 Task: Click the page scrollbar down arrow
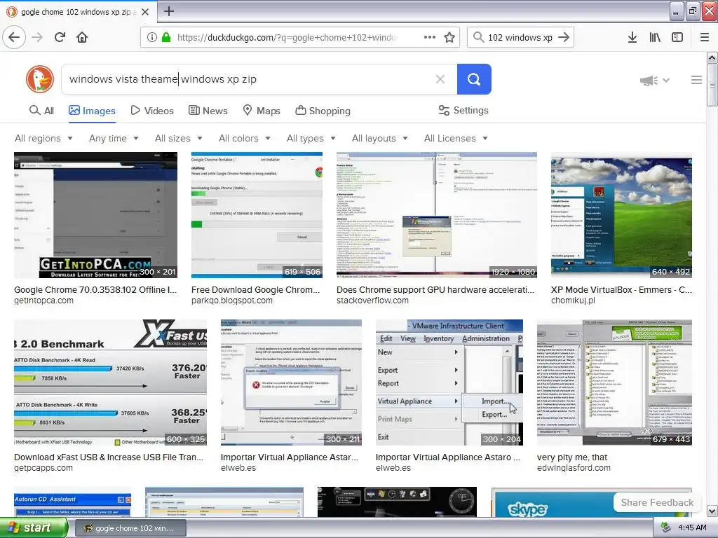[x=712, y=511]
